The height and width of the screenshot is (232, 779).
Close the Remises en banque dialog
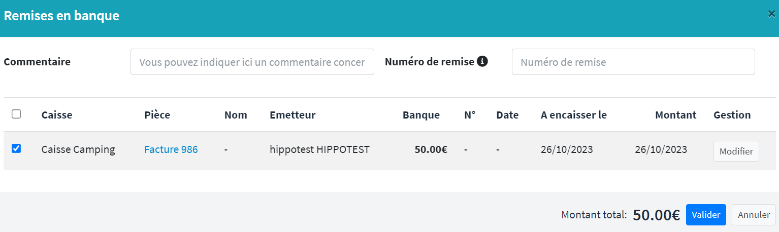point(771,14)
